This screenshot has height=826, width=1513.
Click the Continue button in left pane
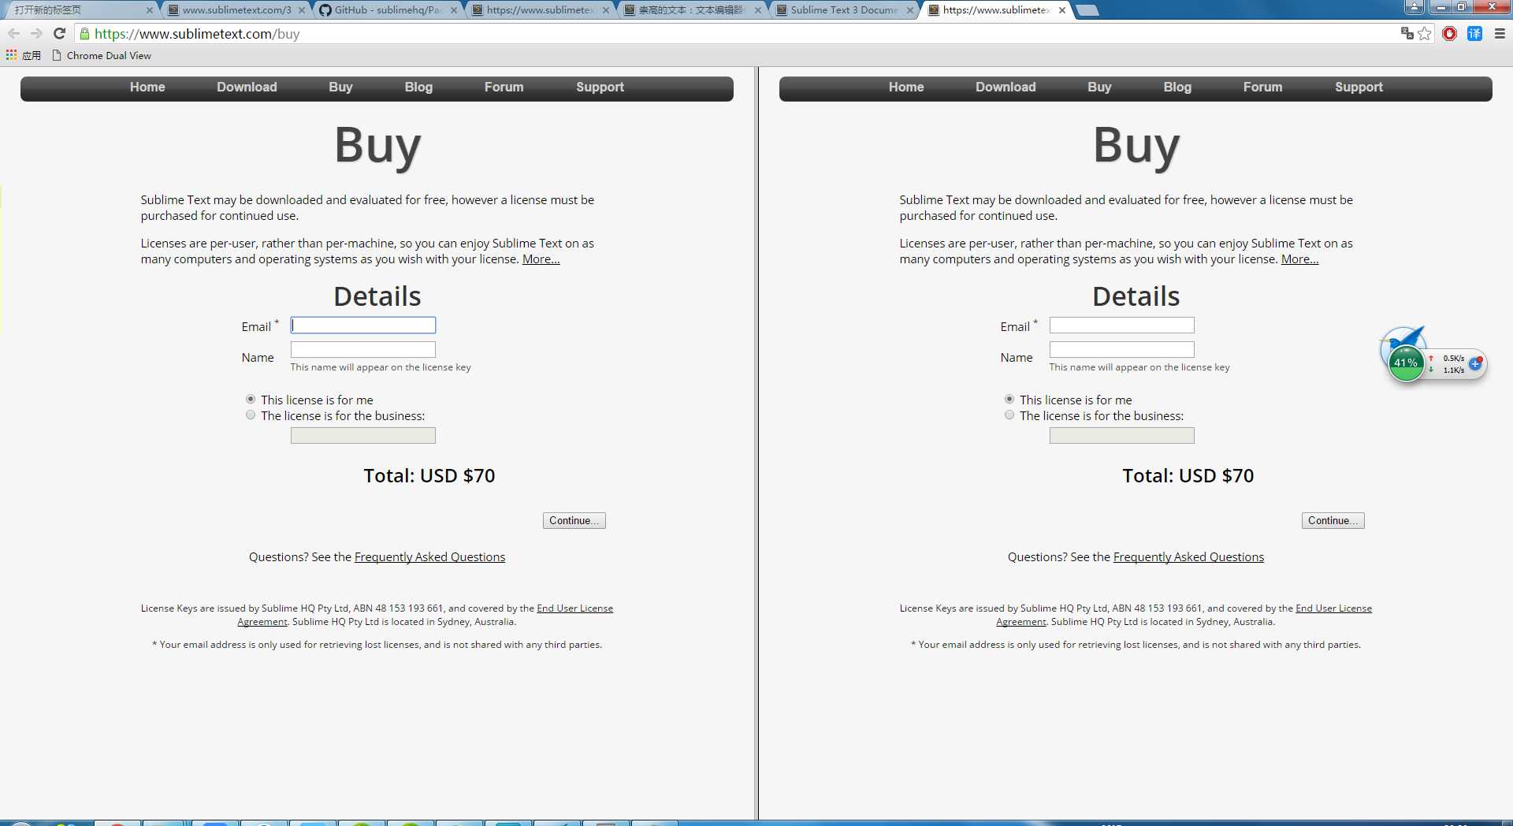[574, 521]
